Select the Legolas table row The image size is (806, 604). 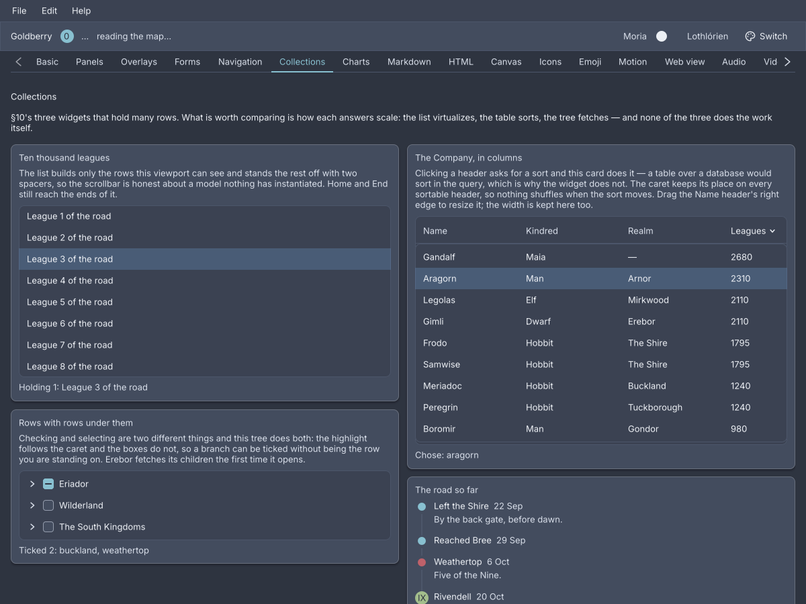[x=601, y=300]
